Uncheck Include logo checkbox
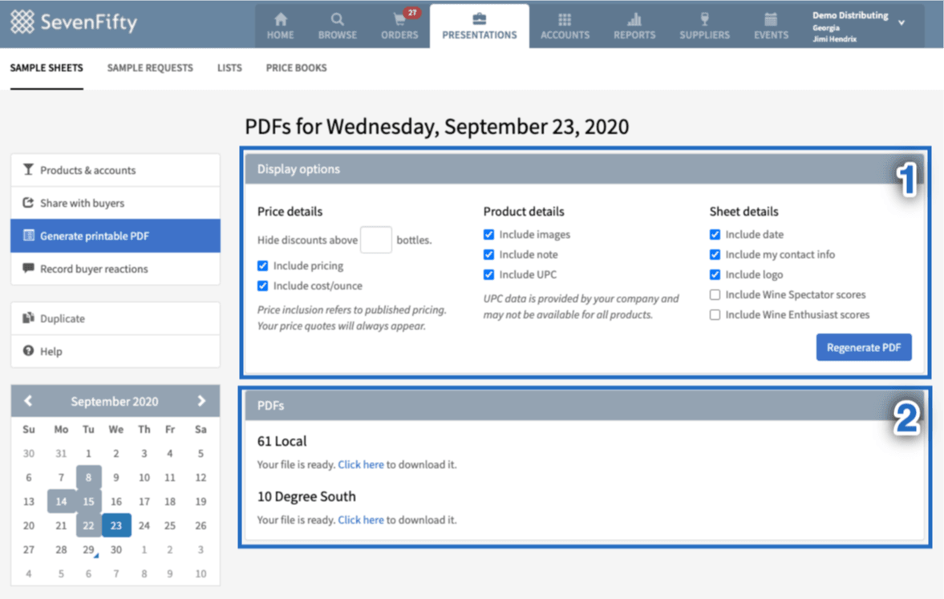Image resolution: width=944 pixels, height=599 pixels. [x=715, y=274]
